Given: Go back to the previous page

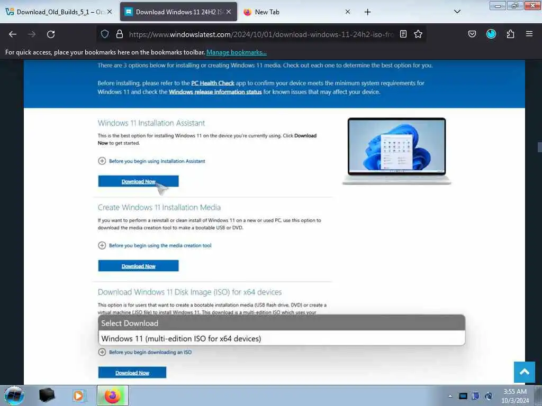Looking at the screenshot, I should click(13, 34).
